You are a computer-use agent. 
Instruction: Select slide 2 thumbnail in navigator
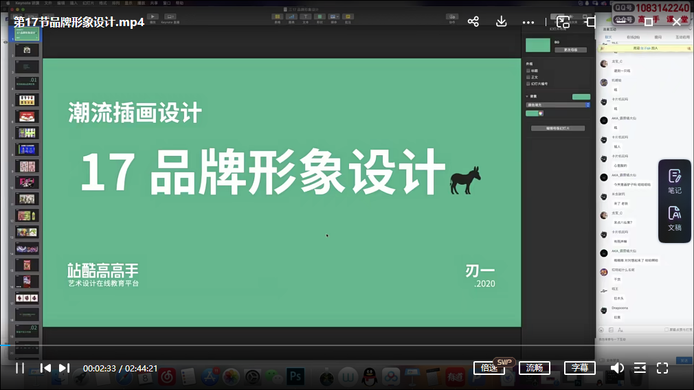click(27, 50)
